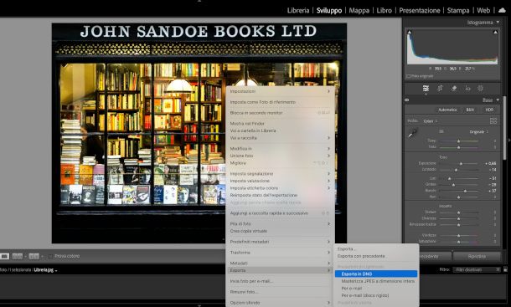
Task: Click the HDR button
Action: (489, 110)
